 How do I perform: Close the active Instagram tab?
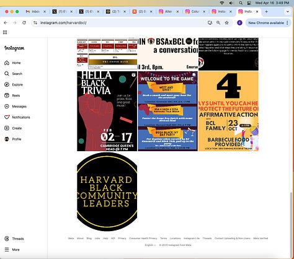(257, 12)
